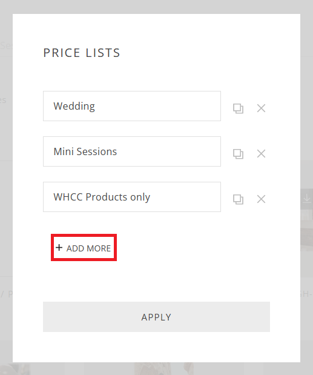Viewport: 313px width, 375px height.
Task: Duplicate the Mini Sessions price list
Action: point(238,154)
